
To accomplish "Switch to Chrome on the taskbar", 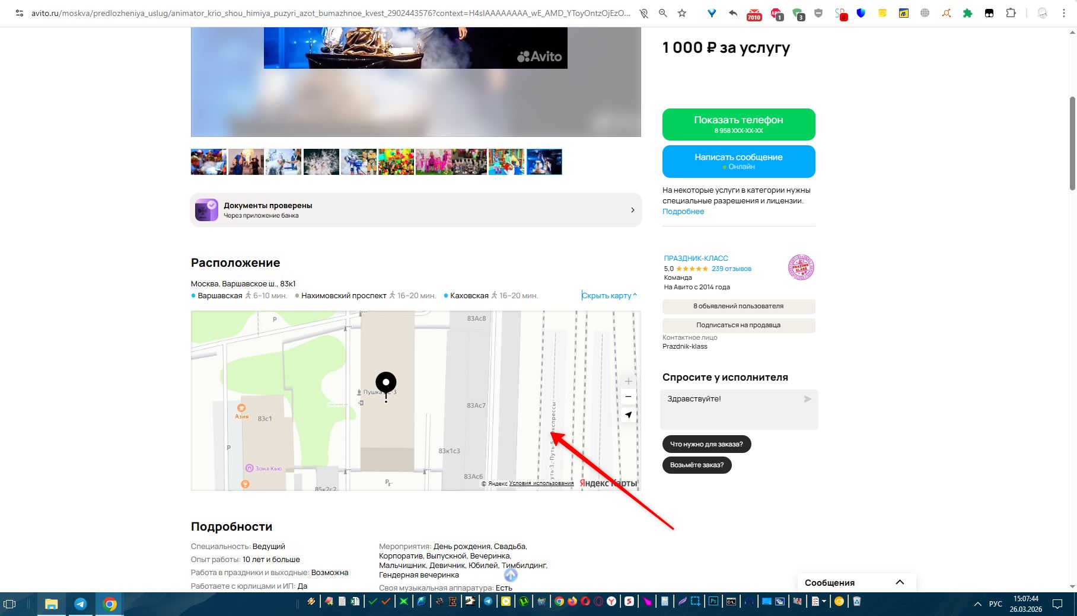I will [110, 604].
